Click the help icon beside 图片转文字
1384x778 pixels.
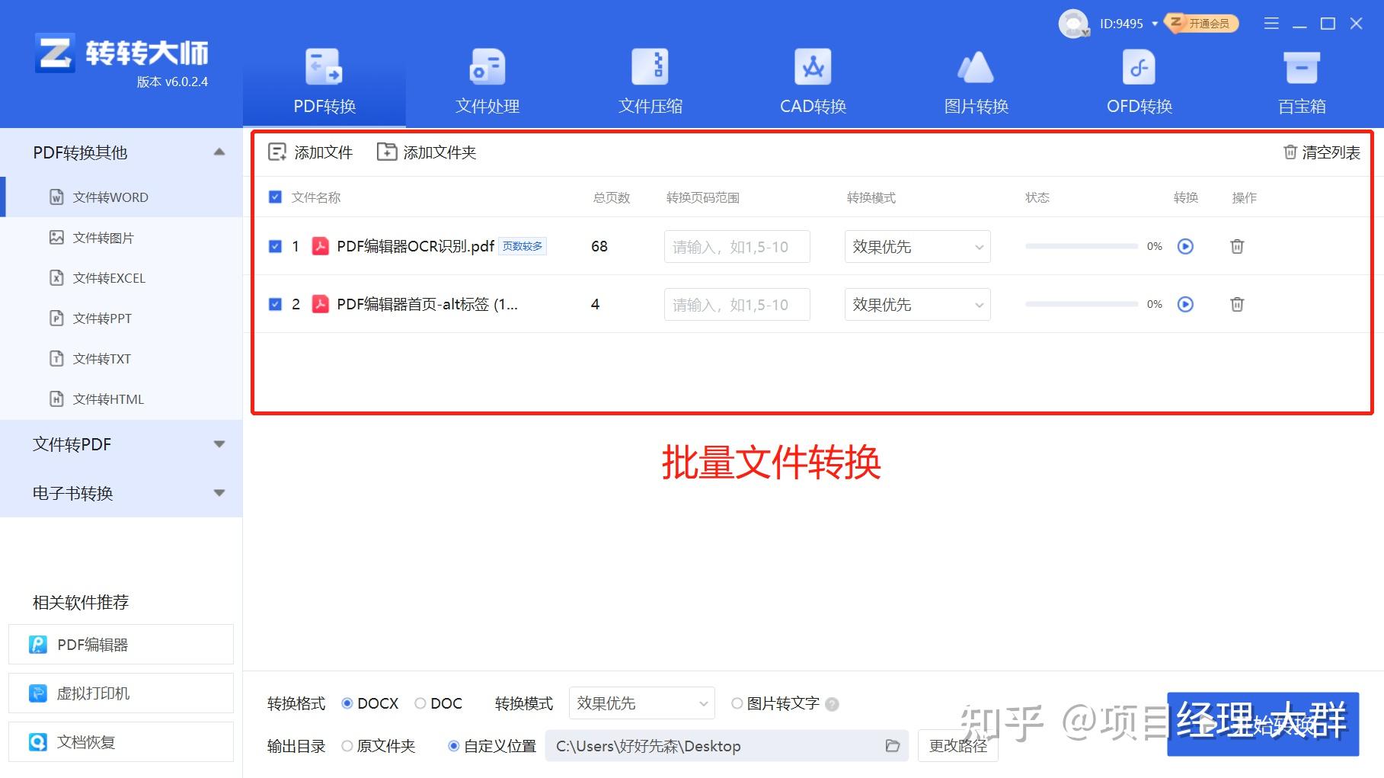pyautogui.click(x=832, y=704)
